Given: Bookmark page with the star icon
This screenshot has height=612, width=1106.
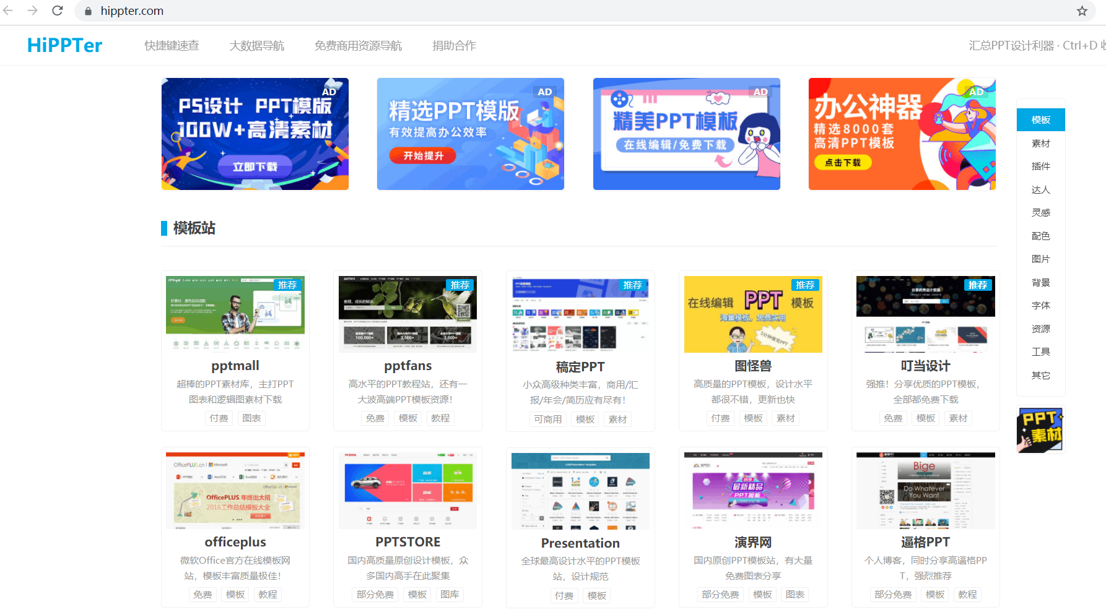Looking at the screenshot, I should tap(1082, 11).
